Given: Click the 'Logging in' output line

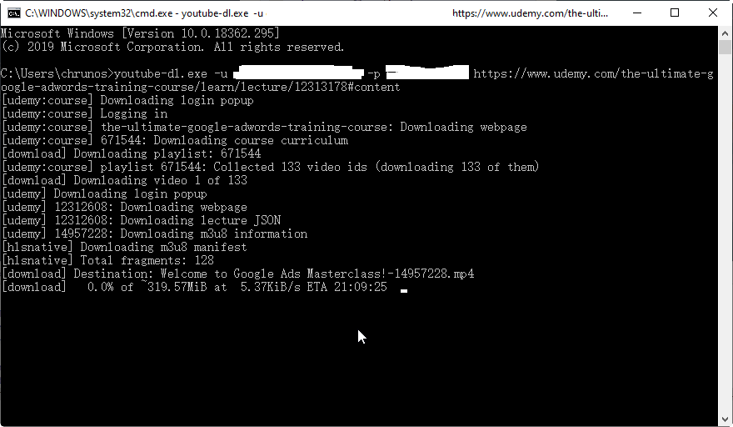Looking at the screenshot, I should (x=85, y=113).
